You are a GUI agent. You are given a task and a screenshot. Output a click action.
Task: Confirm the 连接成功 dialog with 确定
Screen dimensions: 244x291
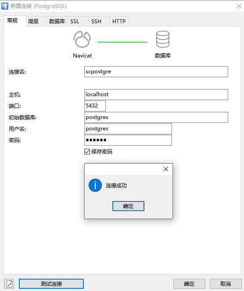[128, 206]
